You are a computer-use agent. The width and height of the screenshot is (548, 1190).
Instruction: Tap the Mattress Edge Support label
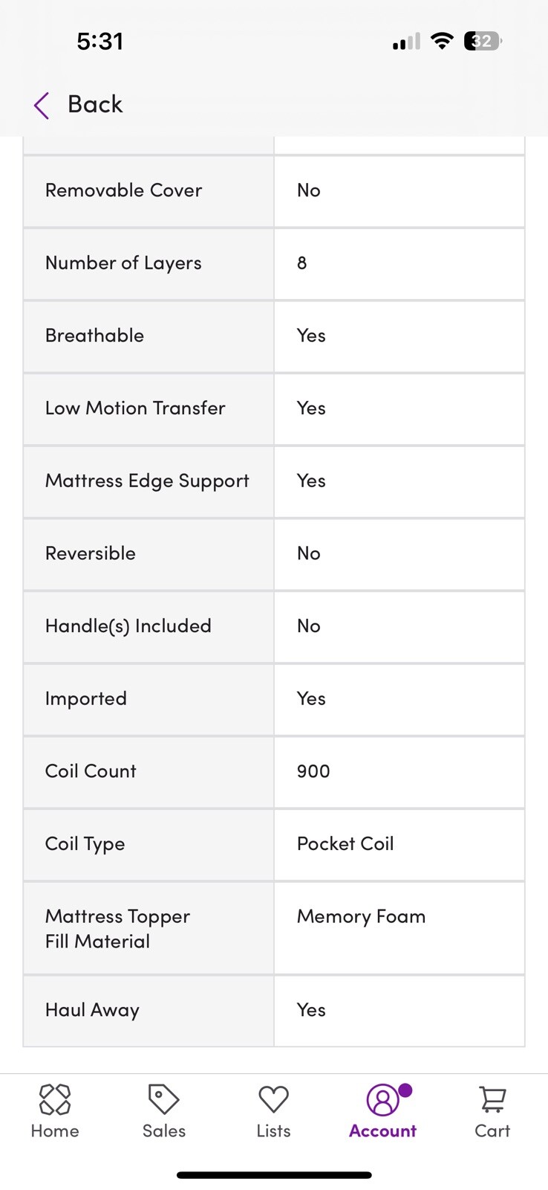pyautogui.click(x=147, y=481)
